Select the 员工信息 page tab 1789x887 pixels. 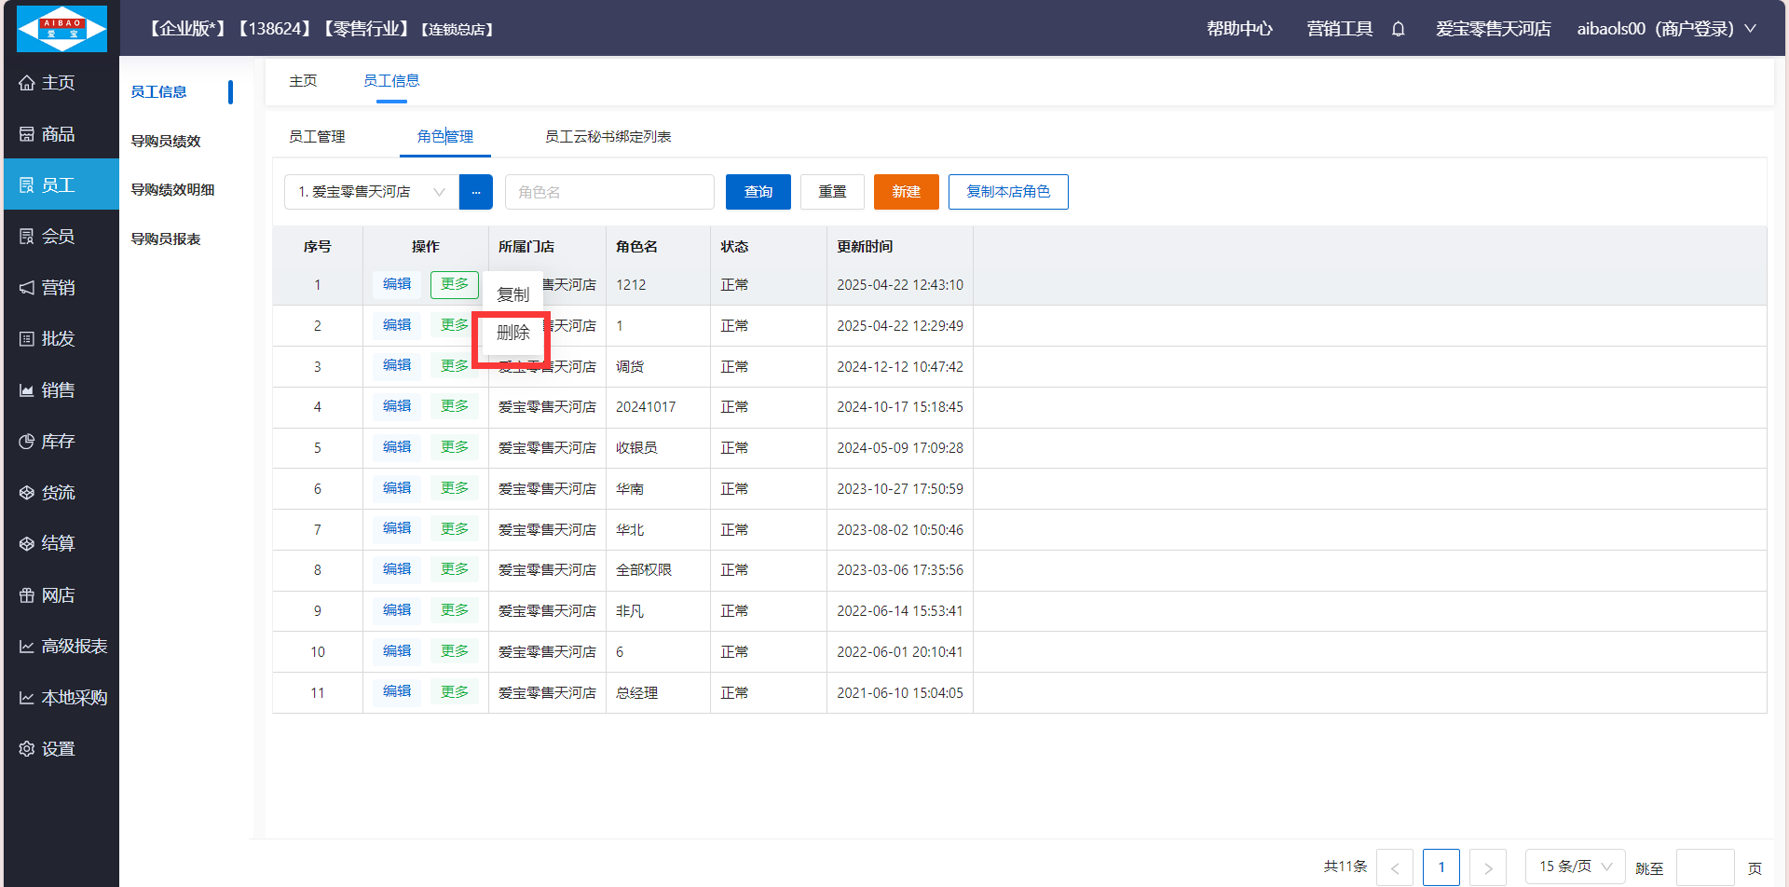pyautogui.click(x=391, y=81)
